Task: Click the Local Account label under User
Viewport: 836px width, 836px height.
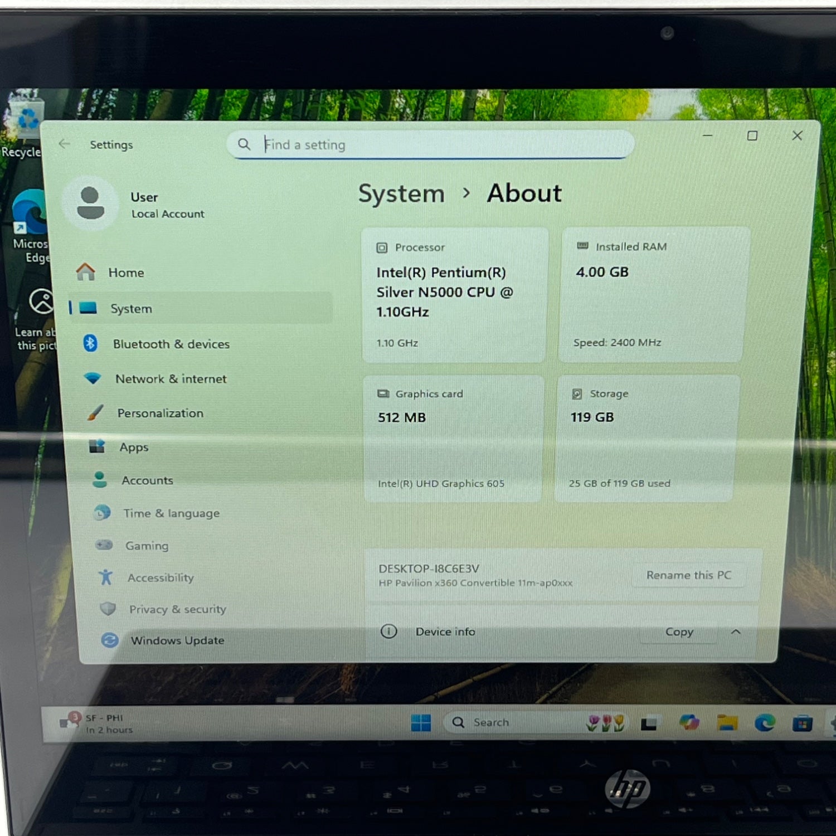Action: click(168, 213)
